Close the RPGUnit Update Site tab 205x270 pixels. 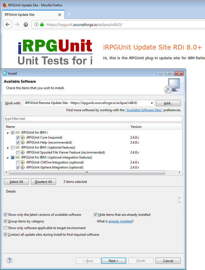(60, 15)
